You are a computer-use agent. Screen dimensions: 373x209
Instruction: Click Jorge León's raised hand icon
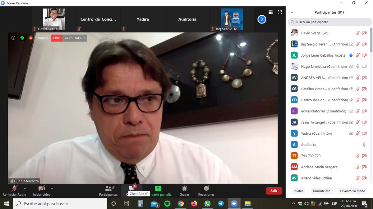pos(351,55)
